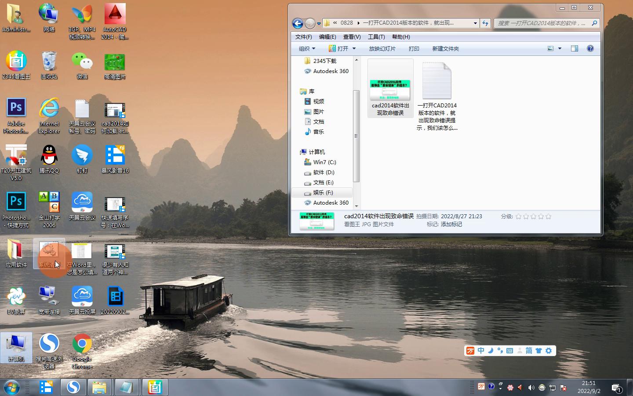This screenshot has width=633, height=396.
Task: Click the Back arrow in Explorer
Action: pyautogui.click(x=298, y=23)
